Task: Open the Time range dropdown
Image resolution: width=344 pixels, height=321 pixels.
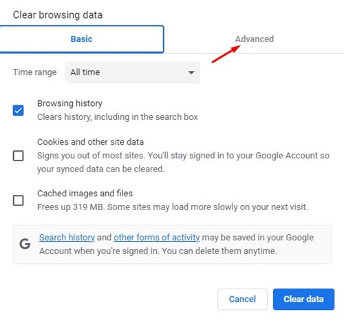Action: (132, 72)
